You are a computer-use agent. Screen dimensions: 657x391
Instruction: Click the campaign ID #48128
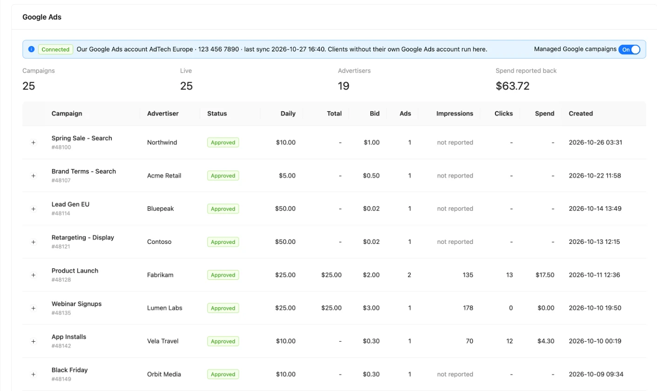click(61, 280)
